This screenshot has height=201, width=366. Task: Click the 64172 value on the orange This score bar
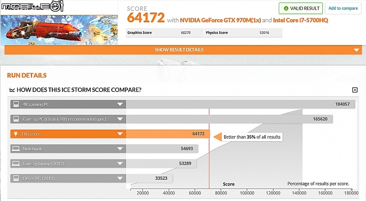pyautogui.click(x=198, y=134)
